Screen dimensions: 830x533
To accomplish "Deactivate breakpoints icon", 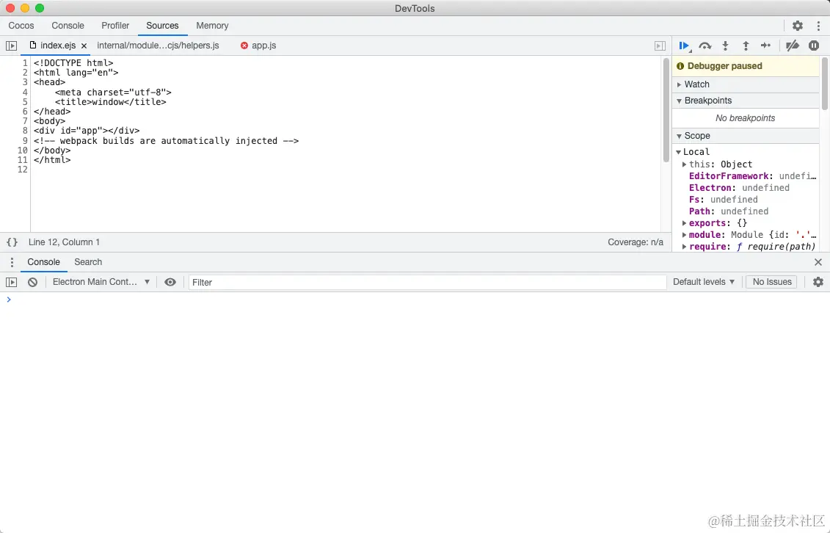I will coord(793,46).
